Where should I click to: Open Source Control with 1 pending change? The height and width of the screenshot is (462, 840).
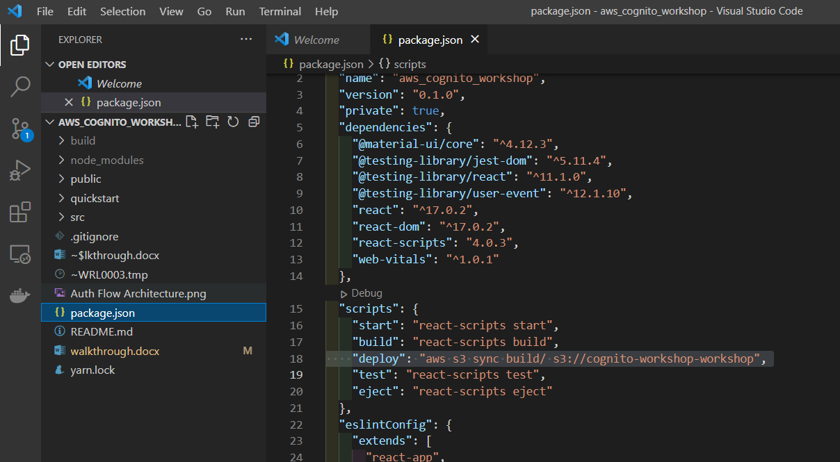point(20,129)
